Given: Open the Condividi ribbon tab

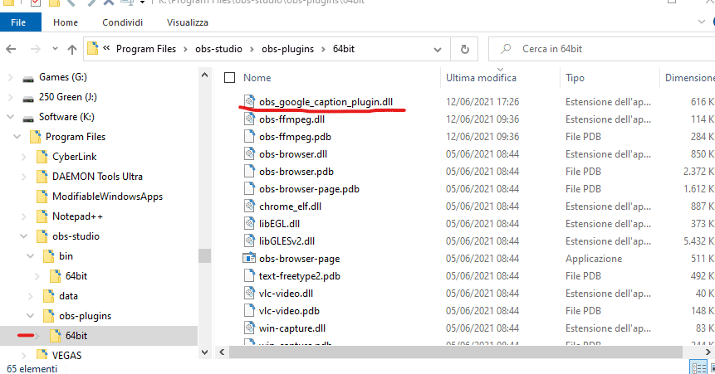Looking at the screenshot, I should pyautogui.click(x=121, y=22).
